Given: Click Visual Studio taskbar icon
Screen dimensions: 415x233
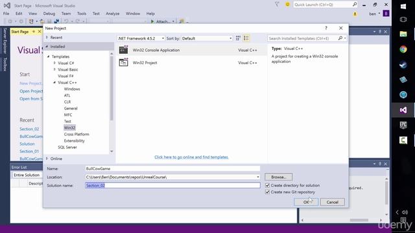Looking at the screenshot, I should [403, 110].
